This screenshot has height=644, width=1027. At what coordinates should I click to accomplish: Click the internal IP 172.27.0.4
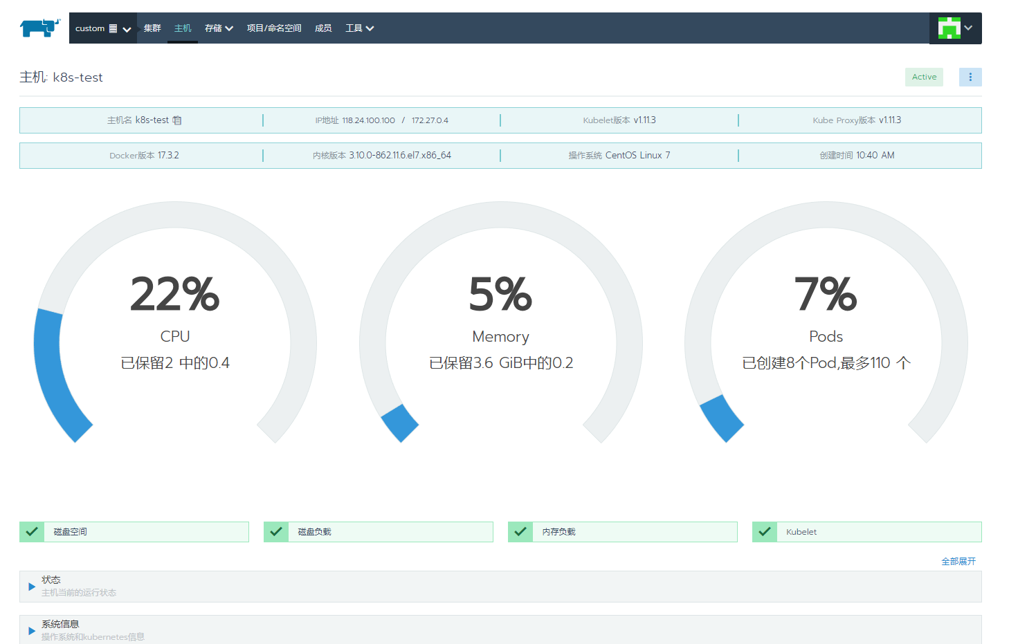[430, 120]
